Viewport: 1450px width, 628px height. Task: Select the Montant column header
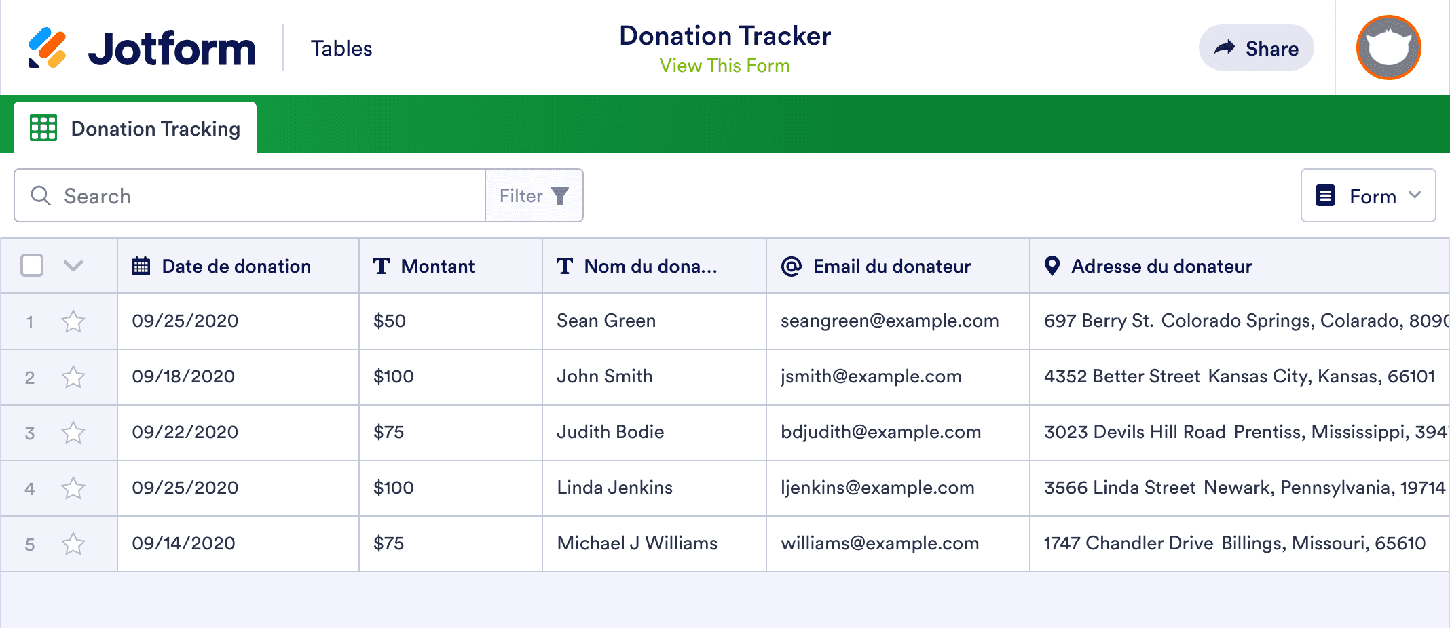click(438, 267)
